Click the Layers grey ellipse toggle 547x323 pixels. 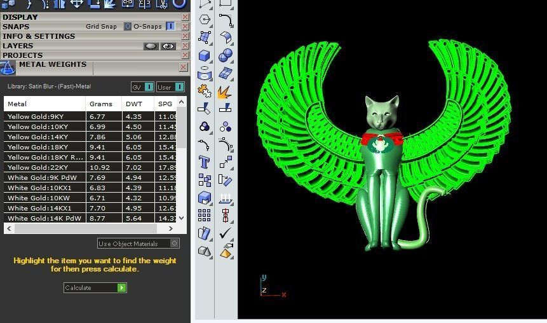click(151, 46)
